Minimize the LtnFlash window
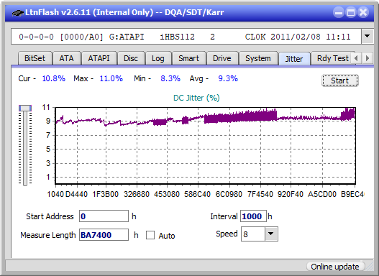Image resolution: width=379 pixels, height=276 pixels. click(x=339, y=12)
